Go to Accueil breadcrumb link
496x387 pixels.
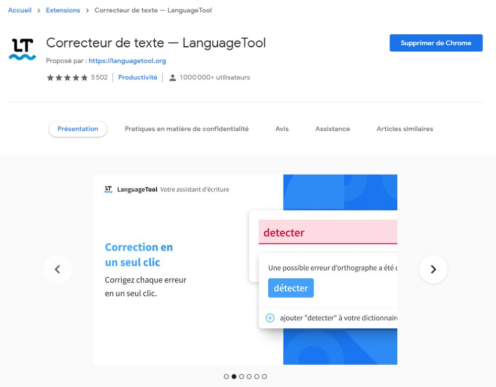click(x=20, y=10)
